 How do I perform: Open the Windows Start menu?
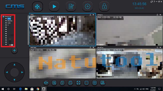click(3, 89)
